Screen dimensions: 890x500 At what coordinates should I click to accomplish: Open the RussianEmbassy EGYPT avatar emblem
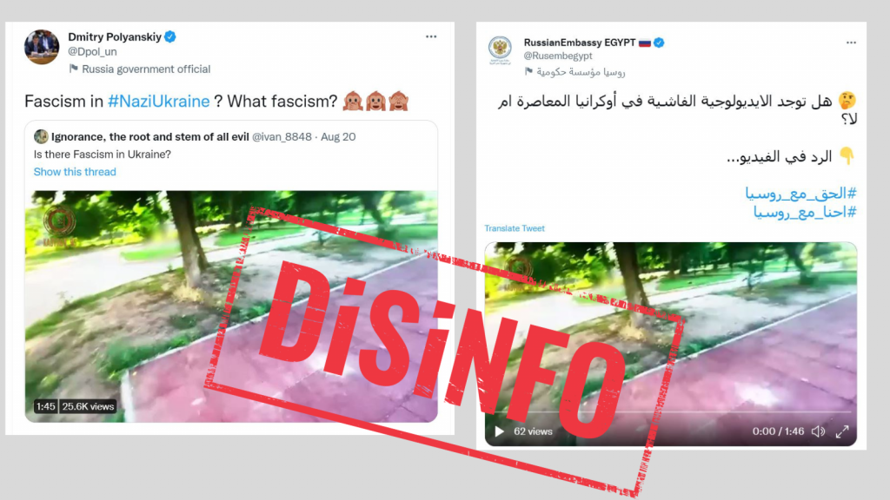(x=500, y=49)
